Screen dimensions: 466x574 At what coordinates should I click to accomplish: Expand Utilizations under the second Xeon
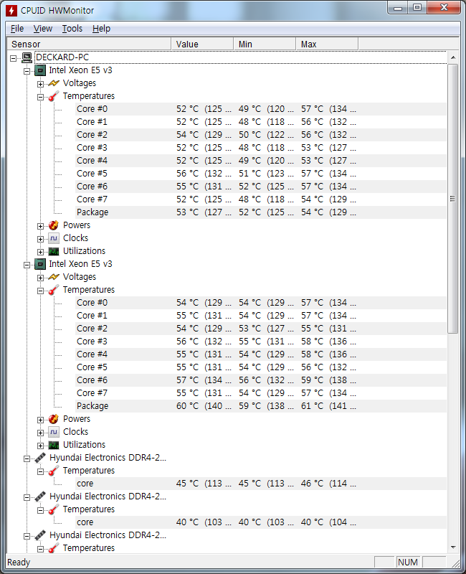pyautogui.click(x=40, y=446)
